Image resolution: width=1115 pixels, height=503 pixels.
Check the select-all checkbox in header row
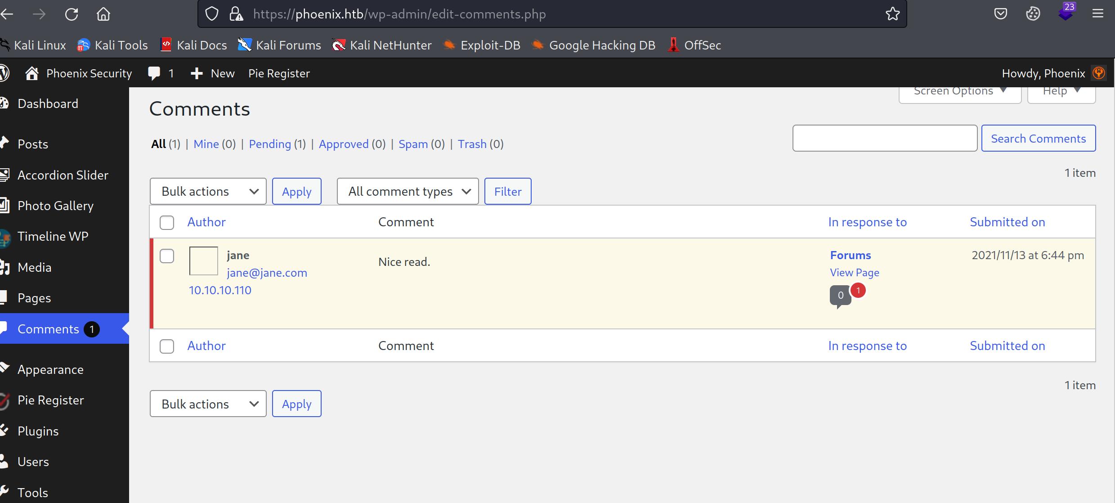(x=167, y=223)
